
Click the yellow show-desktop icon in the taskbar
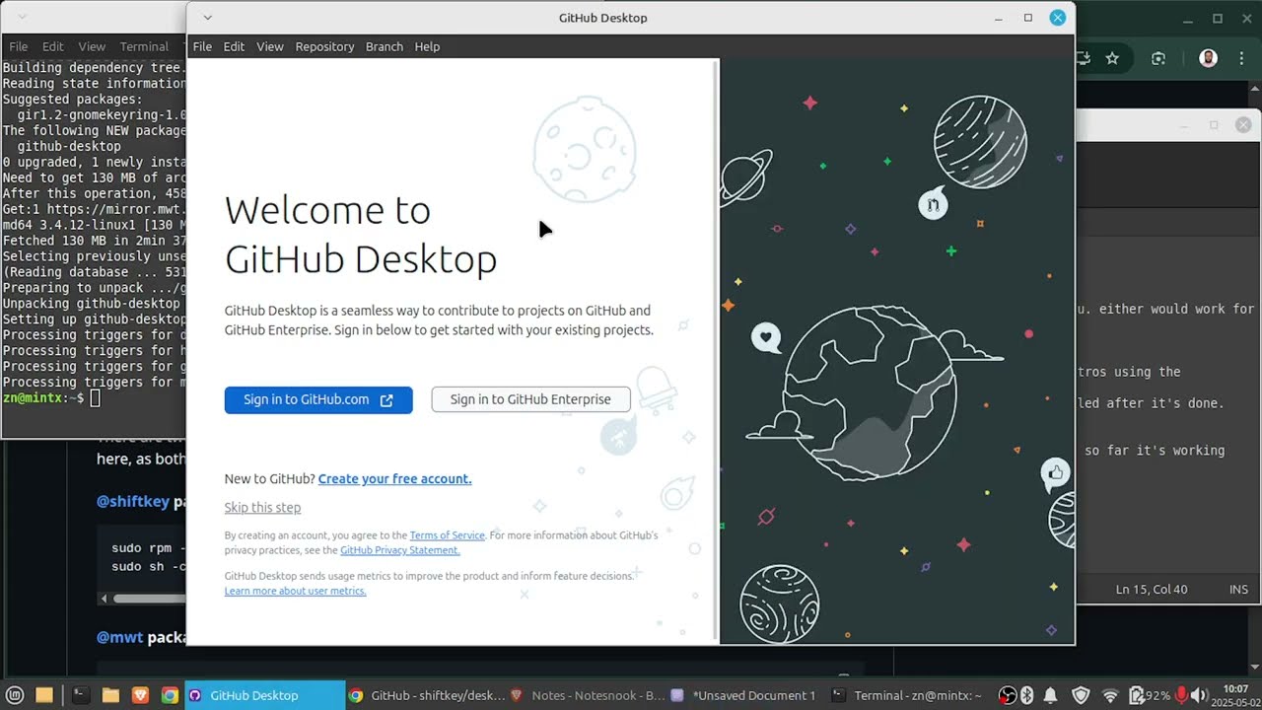point(44,695)
